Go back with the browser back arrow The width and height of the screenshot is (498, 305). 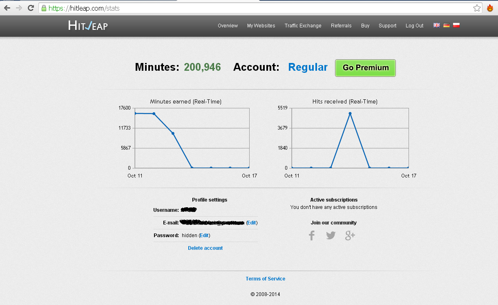pyautogui.click(x=7, y=8)
